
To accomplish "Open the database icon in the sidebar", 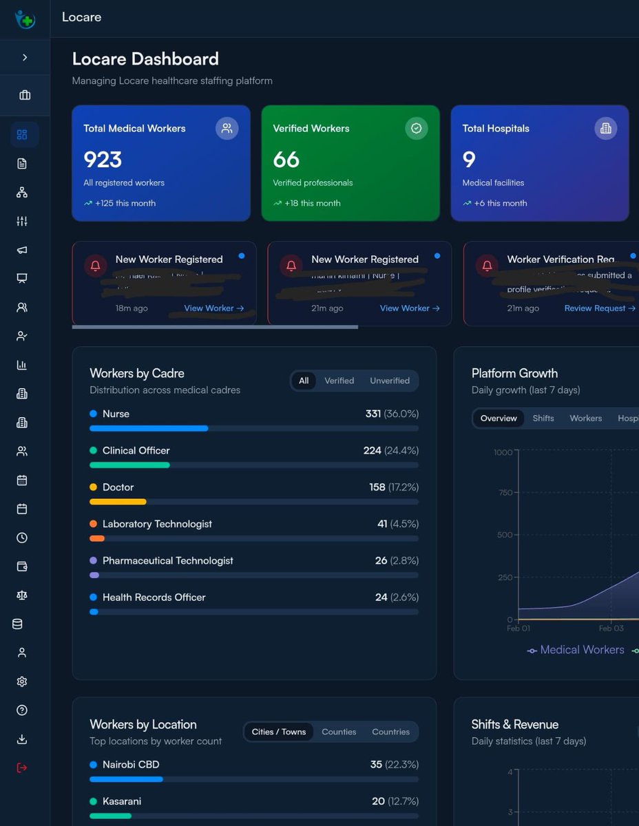I will coord(21,624).
